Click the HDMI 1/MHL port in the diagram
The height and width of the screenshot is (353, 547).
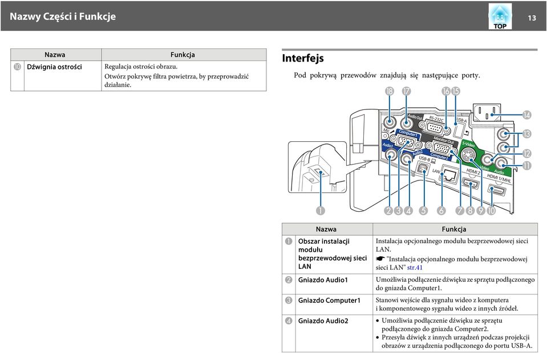pos(497,191)
